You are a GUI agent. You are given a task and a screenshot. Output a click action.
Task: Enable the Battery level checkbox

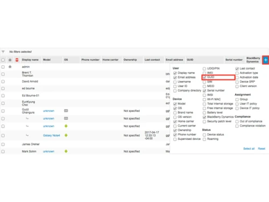pos(204,113)
